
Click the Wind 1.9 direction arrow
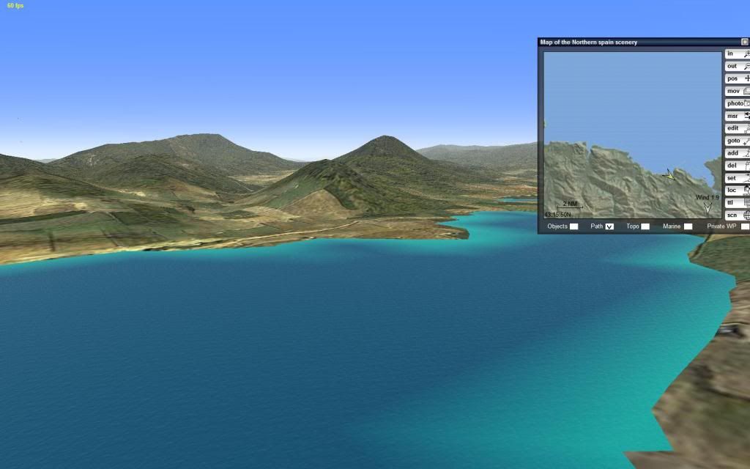coord(708,207)
